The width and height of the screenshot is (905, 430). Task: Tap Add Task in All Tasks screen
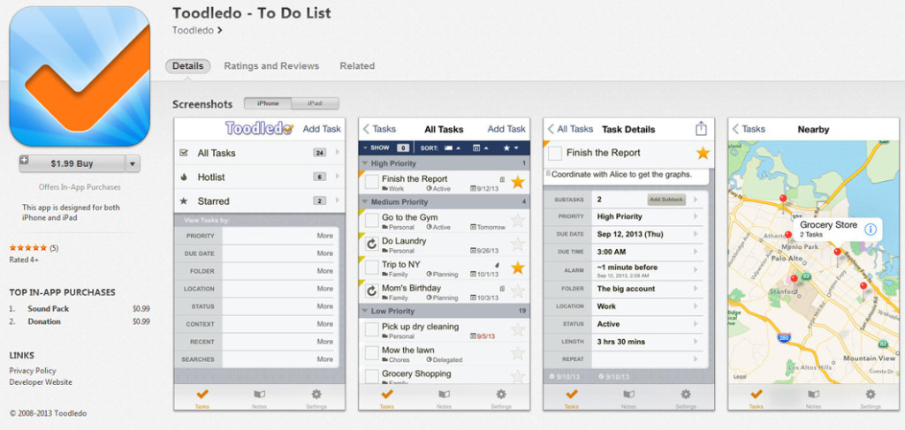tap(506, 129)
